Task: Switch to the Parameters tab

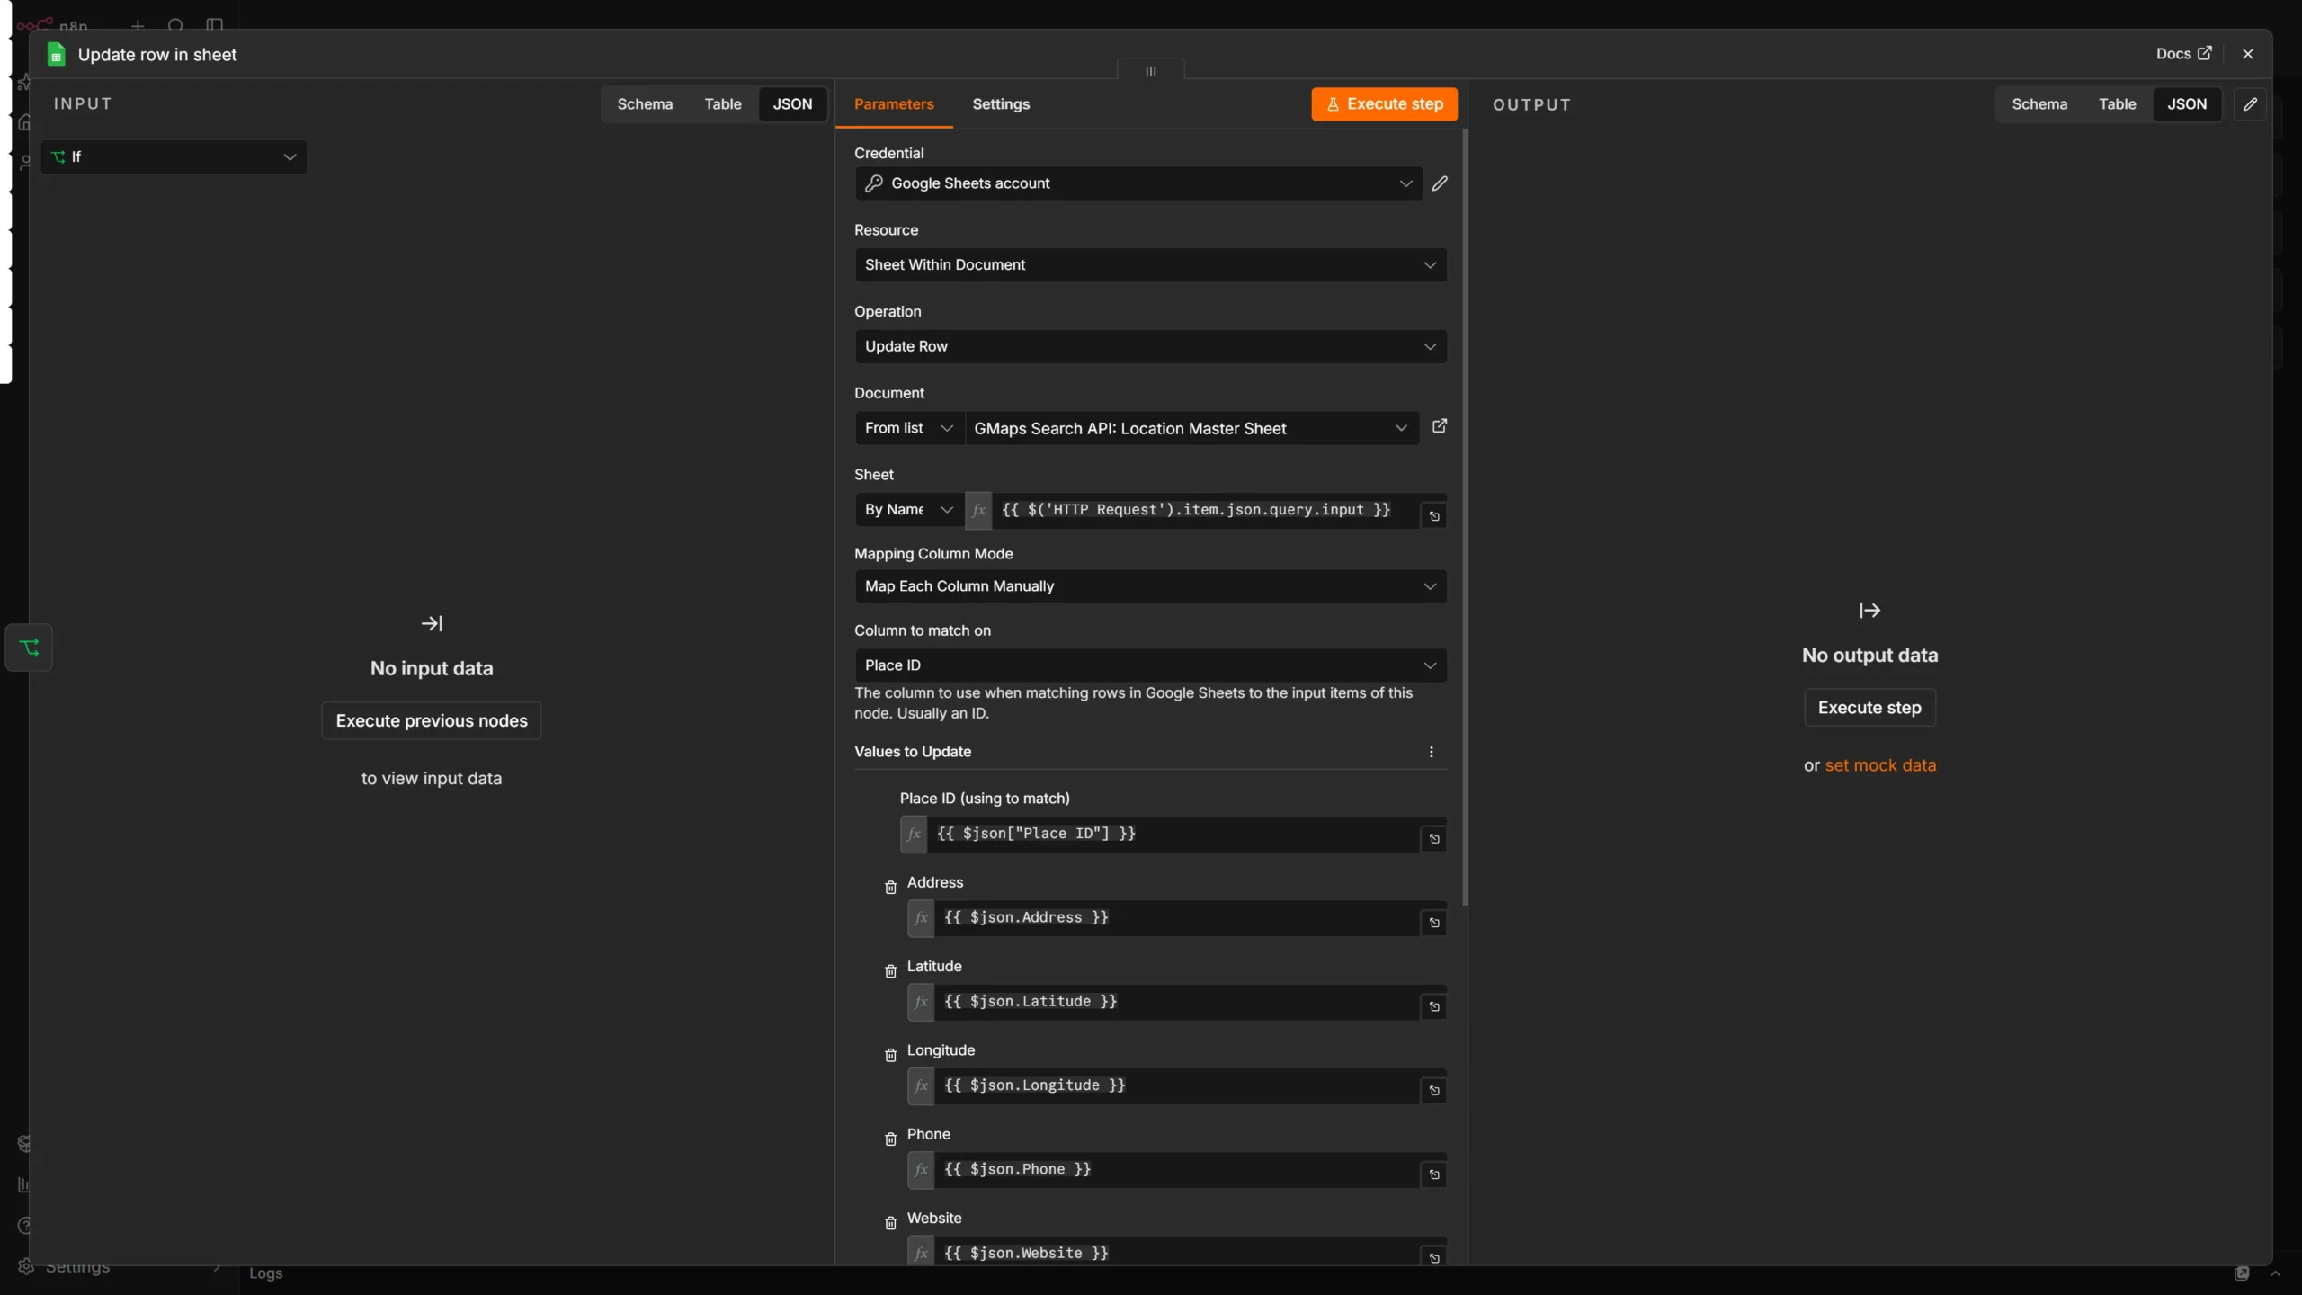Action: (894, 104)
